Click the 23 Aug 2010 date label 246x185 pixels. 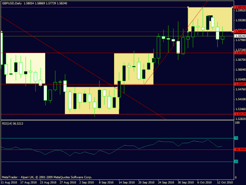tap(48, 183)
